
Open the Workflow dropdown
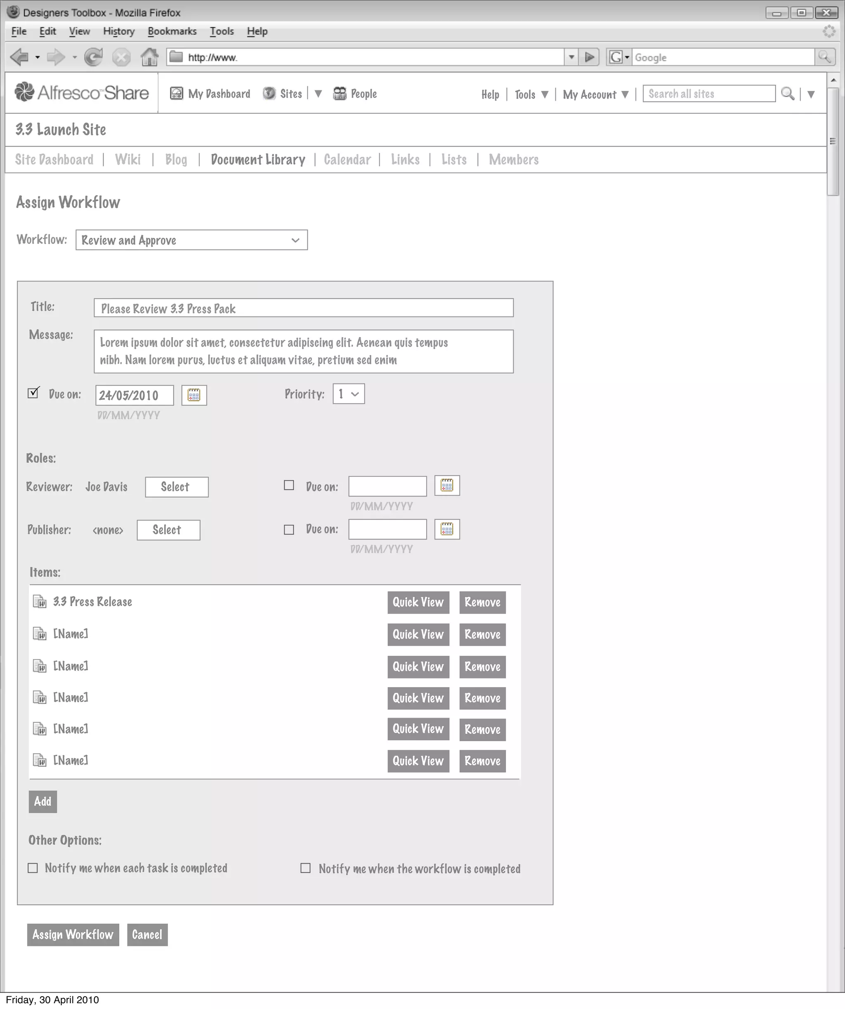point(191,240)
